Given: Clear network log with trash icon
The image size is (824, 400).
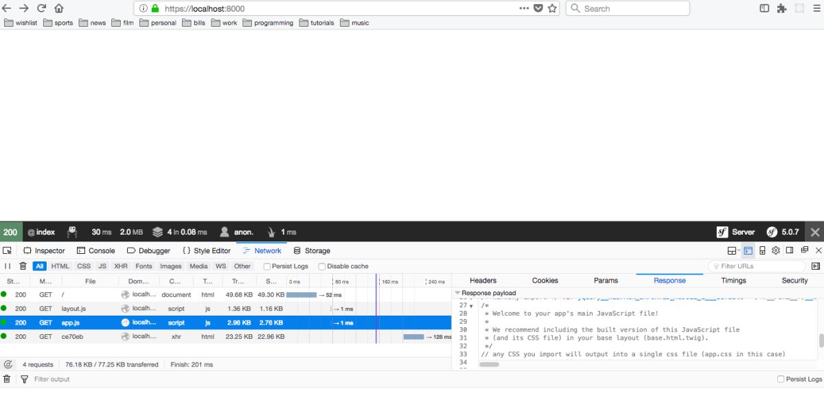Looking at the screenshot, I should pyautogui.click(x=23, y=266).
